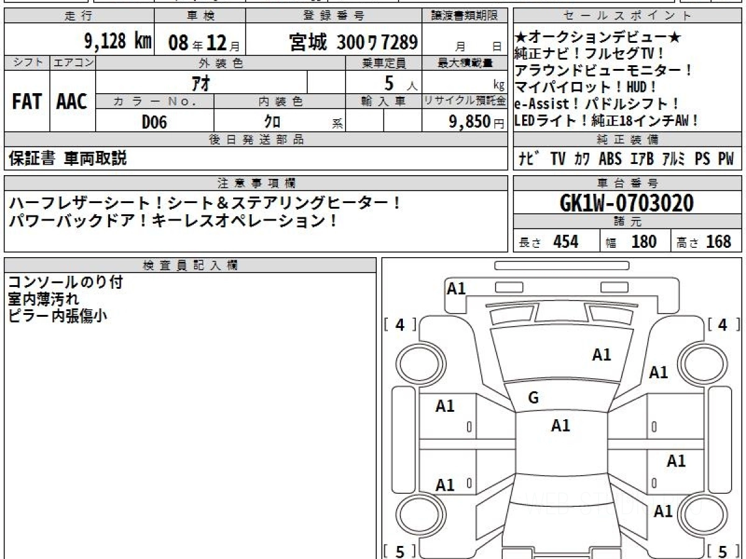Click the シフト header cell

(27, 63)
